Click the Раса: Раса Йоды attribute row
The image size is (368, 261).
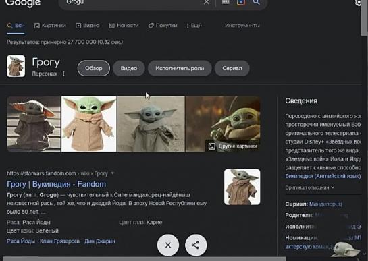coord(28,222)
